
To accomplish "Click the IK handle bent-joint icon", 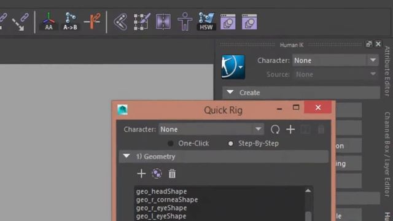I will pyautogui.click(x=120, y=22).
